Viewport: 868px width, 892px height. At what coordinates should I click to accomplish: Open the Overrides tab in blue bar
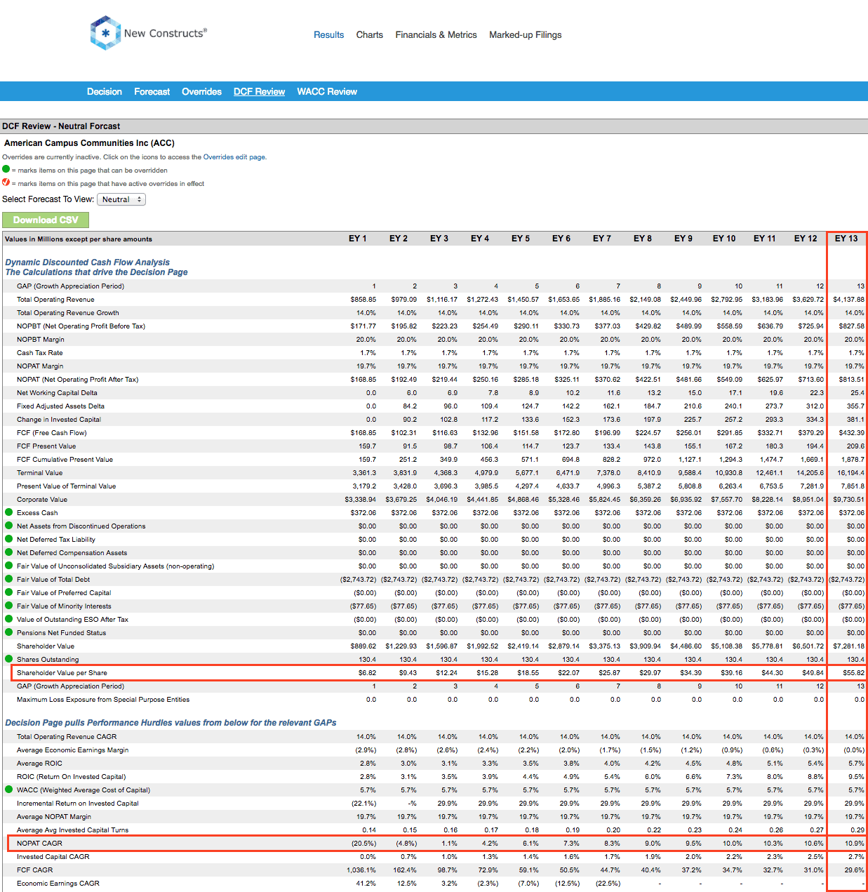tap(201, 91)
